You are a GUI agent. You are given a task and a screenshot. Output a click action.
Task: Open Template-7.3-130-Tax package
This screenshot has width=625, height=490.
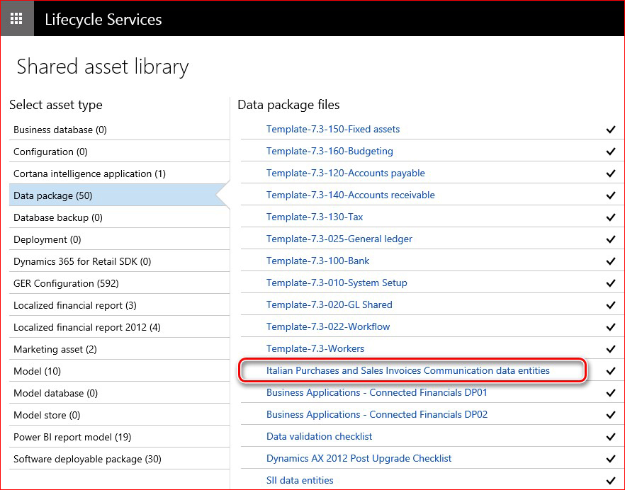(x=315, y=217)
